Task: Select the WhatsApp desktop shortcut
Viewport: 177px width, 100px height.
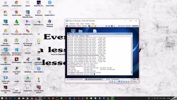Action: 28,79
